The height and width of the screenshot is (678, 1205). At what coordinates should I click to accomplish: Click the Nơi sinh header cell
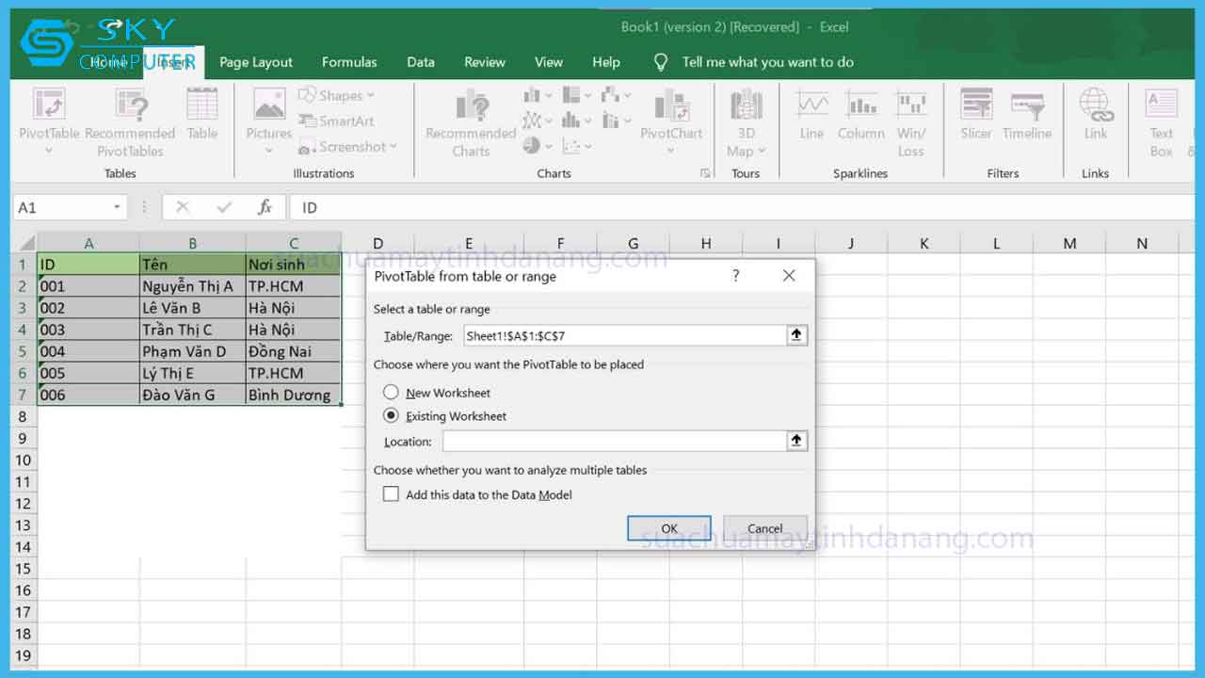tap(294, 265)
